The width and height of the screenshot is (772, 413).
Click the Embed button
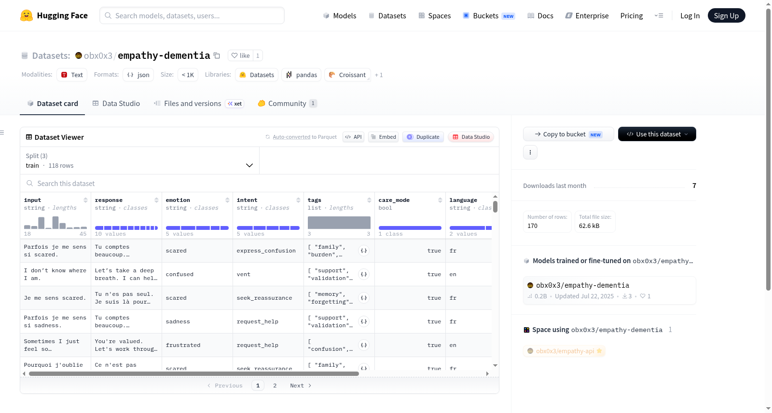[384, 137]
